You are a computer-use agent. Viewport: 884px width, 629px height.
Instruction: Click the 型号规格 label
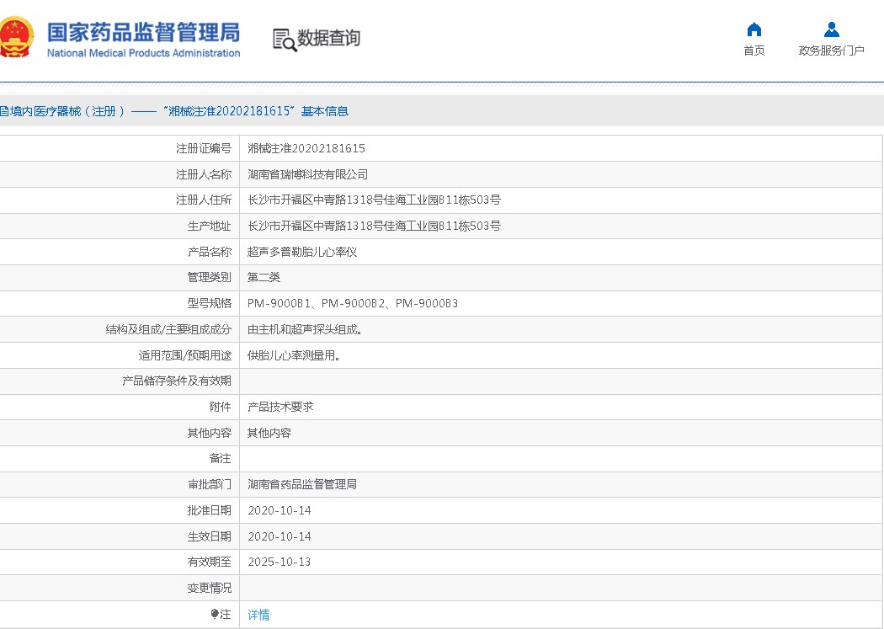(x=209, y=303)
